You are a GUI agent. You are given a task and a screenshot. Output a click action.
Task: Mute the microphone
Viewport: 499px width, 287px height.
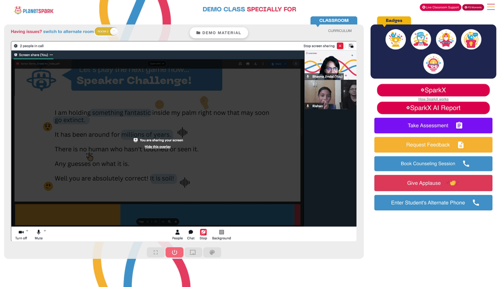coord(38,235)
